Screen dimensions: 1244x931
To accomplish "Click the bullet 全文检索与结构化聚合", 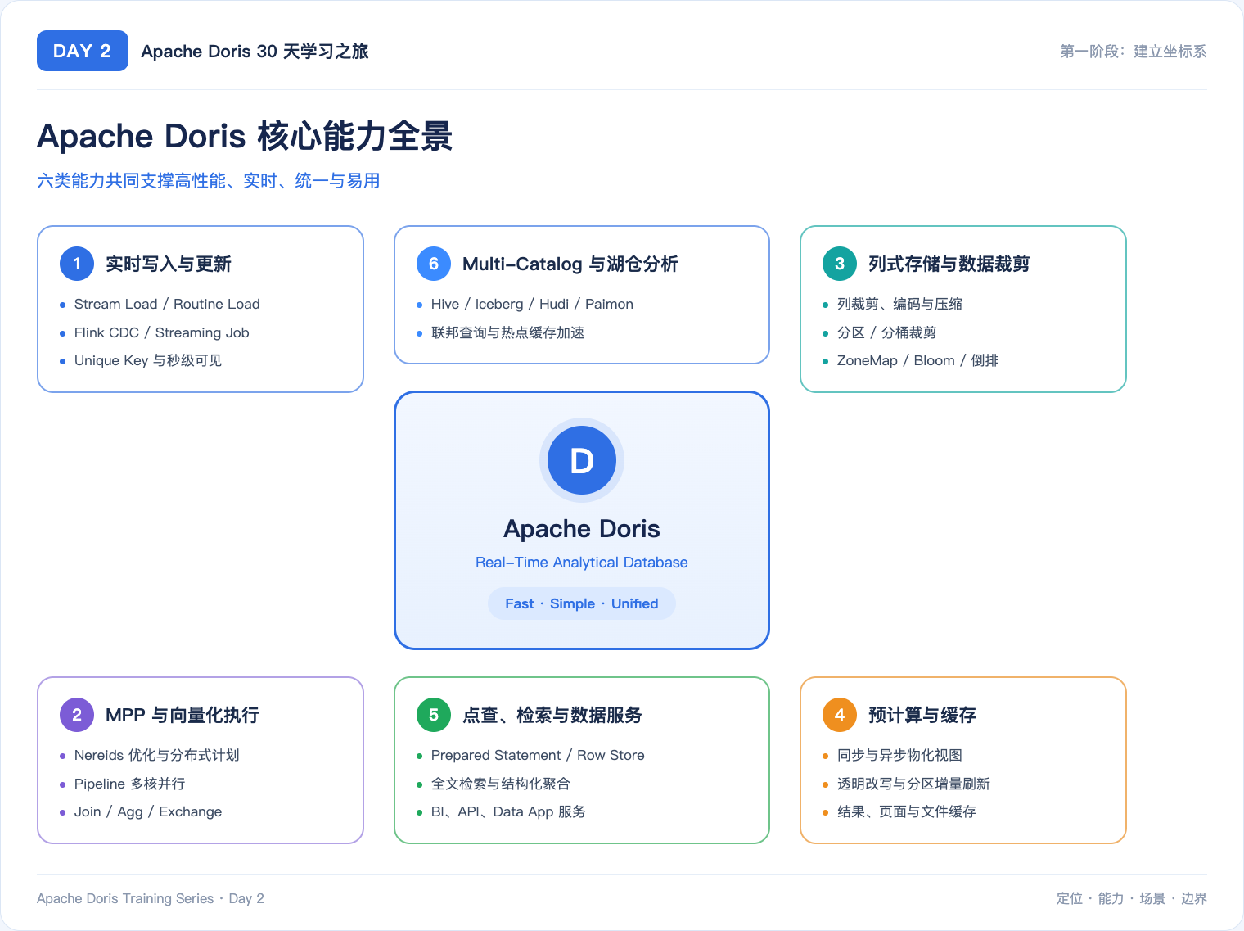I will tap(501, 784).
